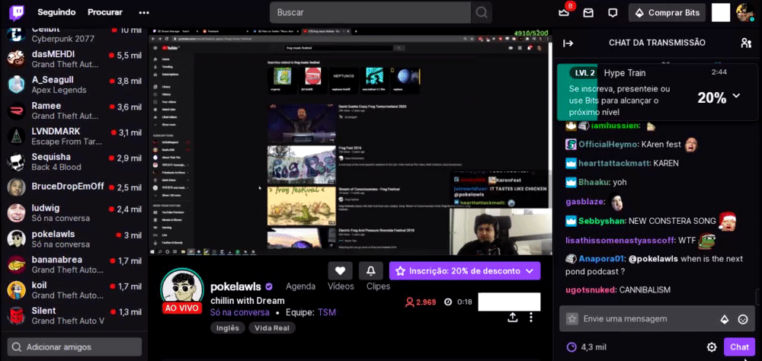Click username ugotsnuked in chat
This screenshot has height=361, width=762.
click(x=591, y=290)
